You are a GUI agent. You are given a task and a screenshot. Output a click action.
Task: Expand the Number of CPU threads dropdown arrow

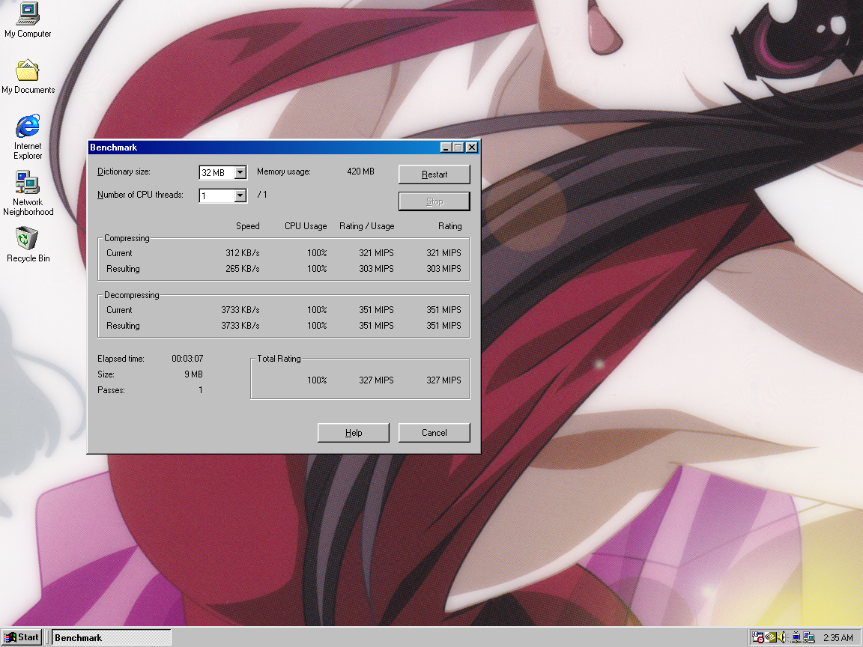click(x=240, y=196)
